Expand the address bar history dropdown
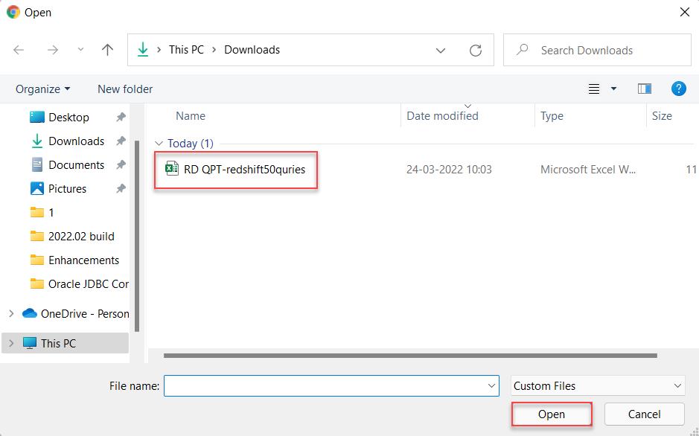Image resolution: width=699 pixels, height=436 pixels. pos(441,51)
